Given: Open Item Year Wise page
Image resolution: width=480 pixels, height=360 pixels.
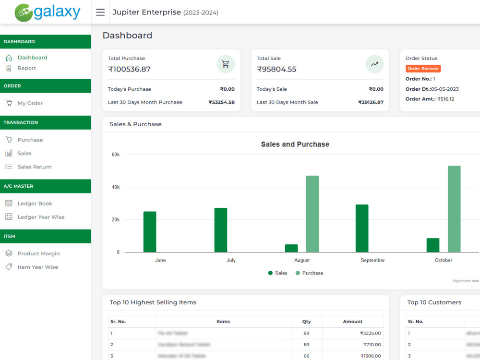Looking at the screenshot, I should click(37, 267).
